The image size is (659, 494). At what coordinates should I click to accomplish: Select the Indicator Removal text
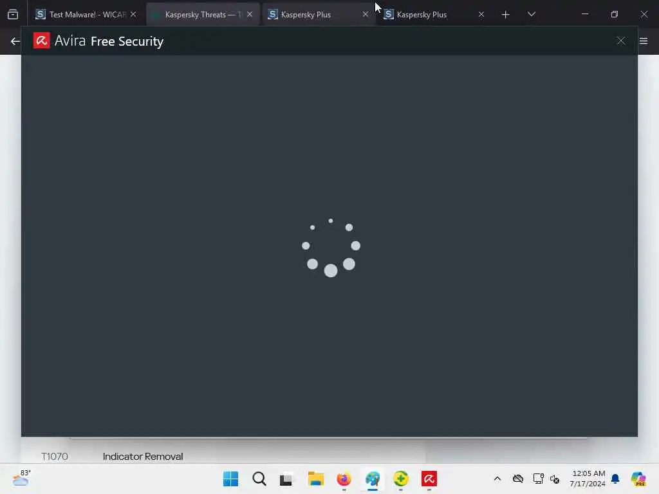(143, 457)
